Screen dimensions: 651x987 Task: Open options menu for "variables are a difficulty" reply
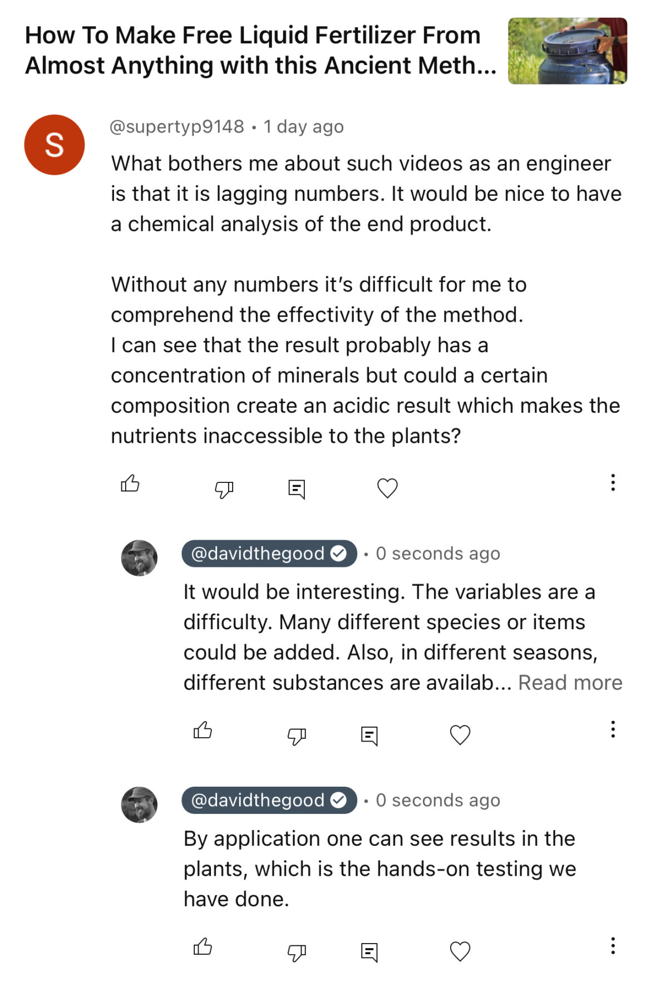[x=613, y=729]
